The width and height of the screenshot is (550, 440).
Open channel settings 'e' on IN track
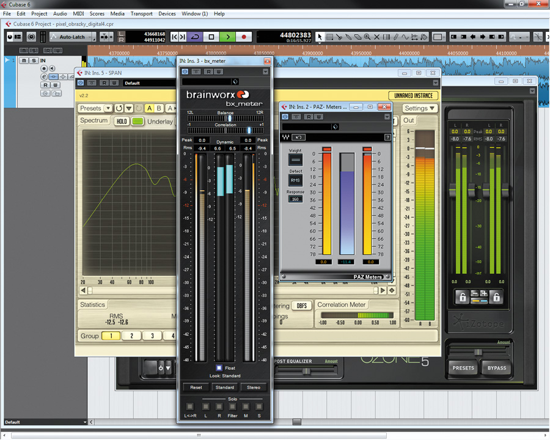[44, 76]
